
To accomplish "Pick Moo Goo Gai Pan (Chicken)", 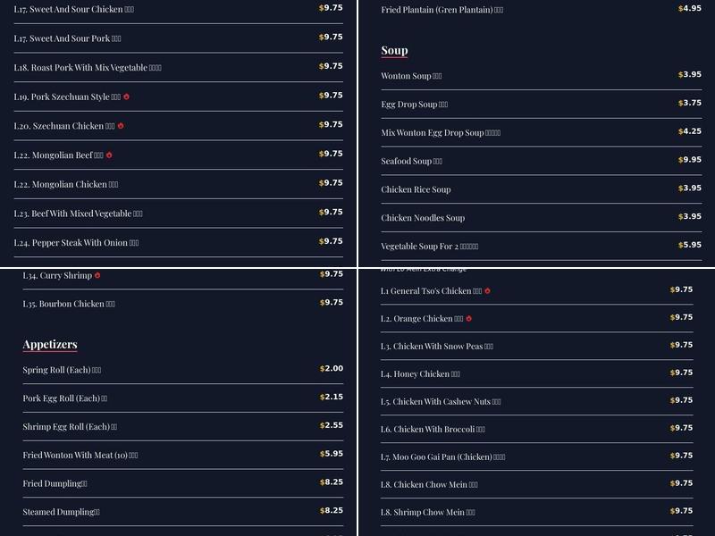I will [437, 457].
